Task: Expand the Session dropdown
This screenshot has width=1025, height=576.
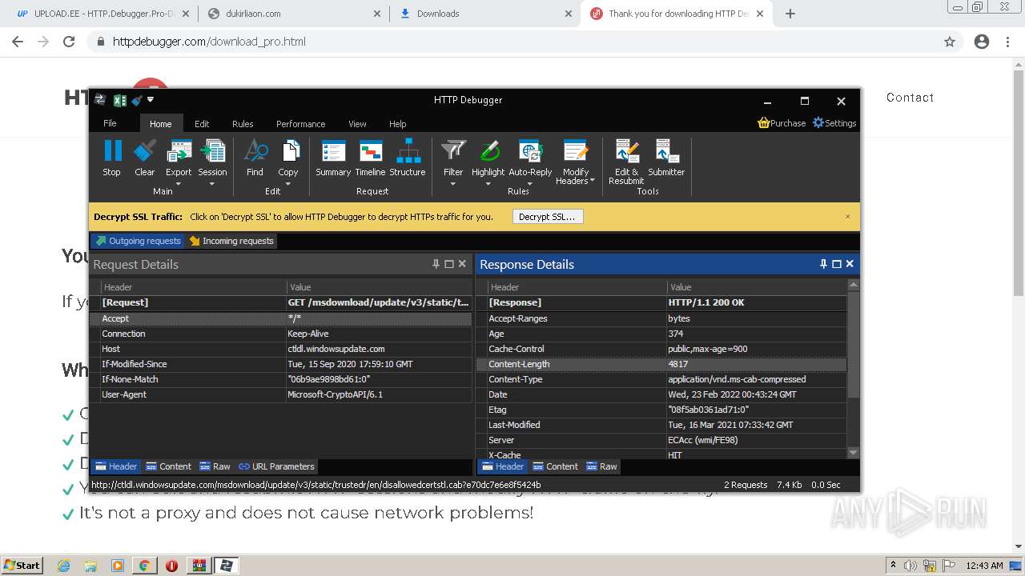Action: point(212,183)
